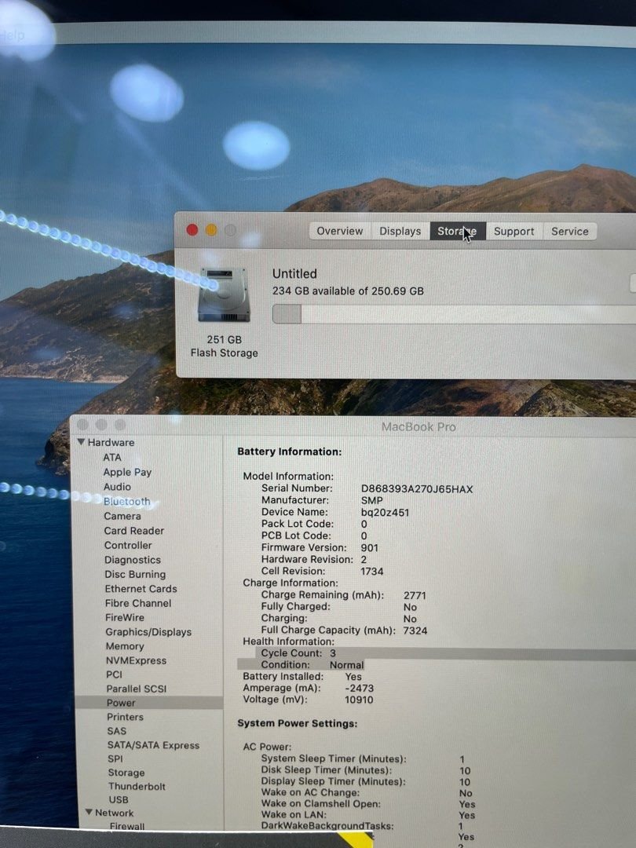Collapse the Hardware section in sidebar

[82, 442]
